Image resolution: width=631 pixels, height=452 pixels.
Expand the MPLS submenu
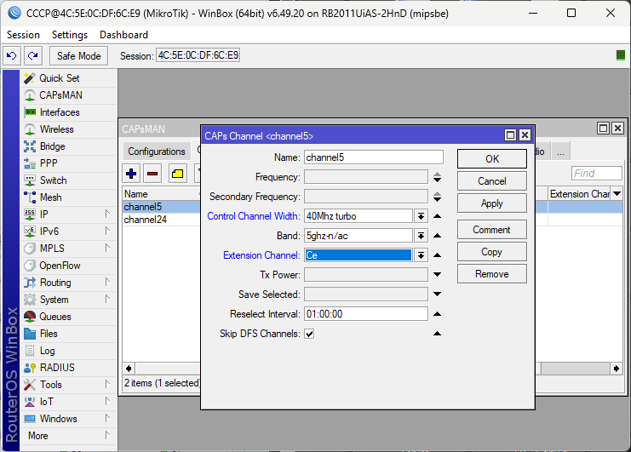click(x=107, y=248)
